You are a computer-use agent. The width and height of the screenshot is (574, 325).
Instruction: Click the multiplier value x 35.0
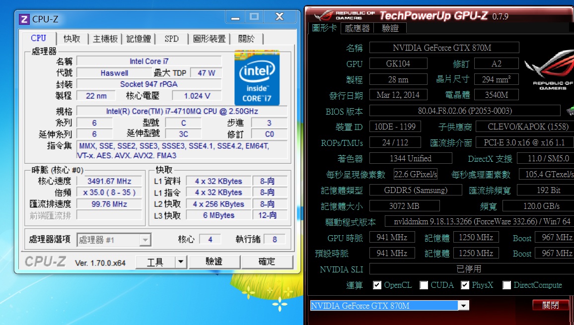109,193
